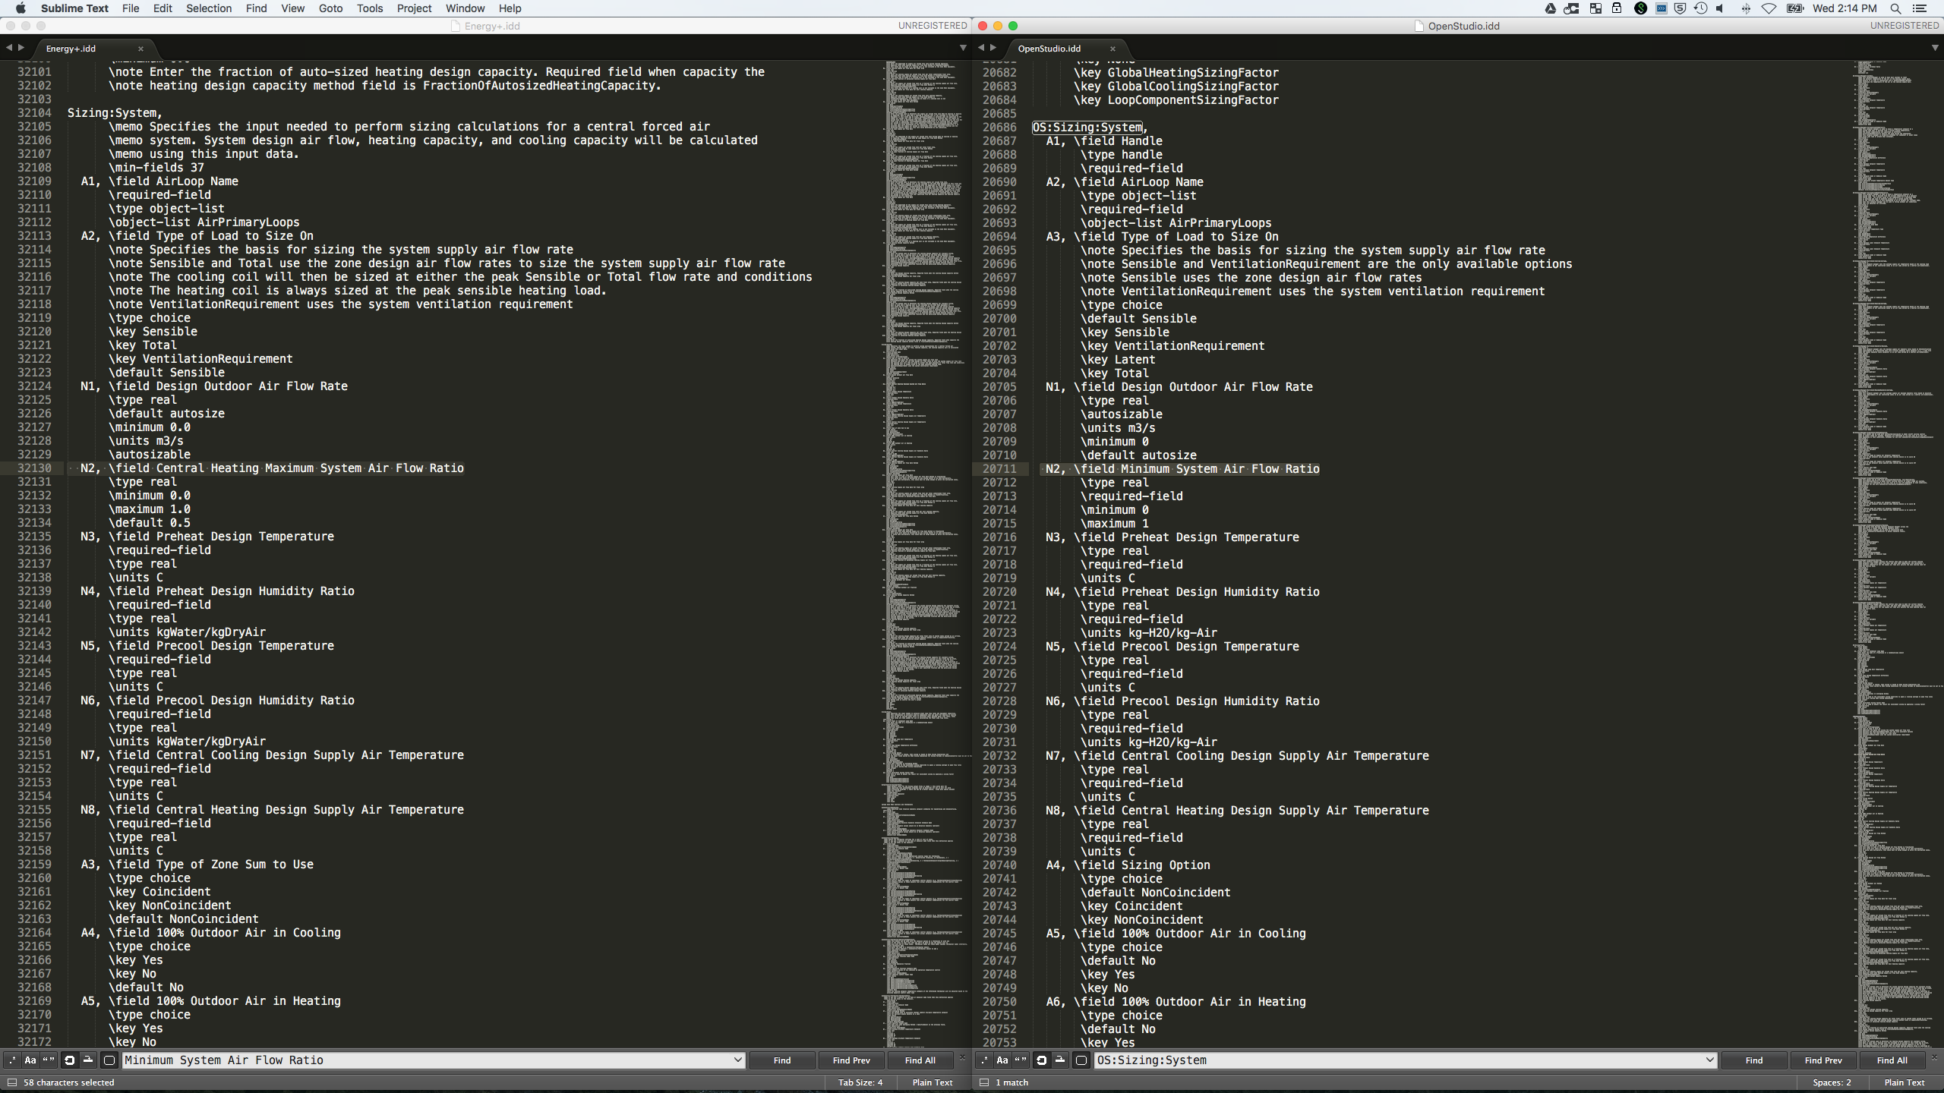1944x1093 pixels.
Task: Go to previous tab arrow in OpenStudio.idd window
Action: (x=980, y=48)
